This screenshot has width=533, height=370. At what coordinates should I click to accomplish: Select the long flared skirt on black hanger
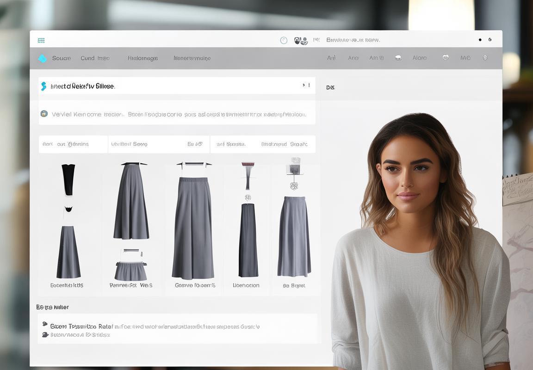[x=131, y=201]
